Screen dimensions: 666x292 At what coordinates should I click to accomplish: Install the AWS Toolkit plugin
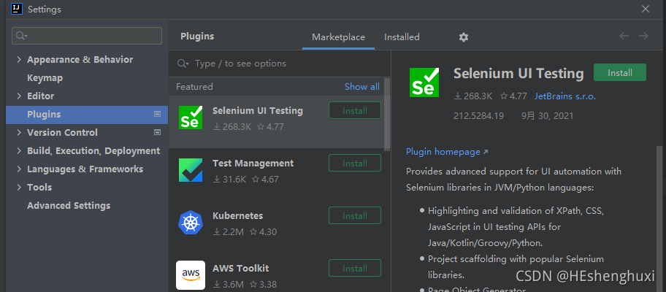(355, 269)
